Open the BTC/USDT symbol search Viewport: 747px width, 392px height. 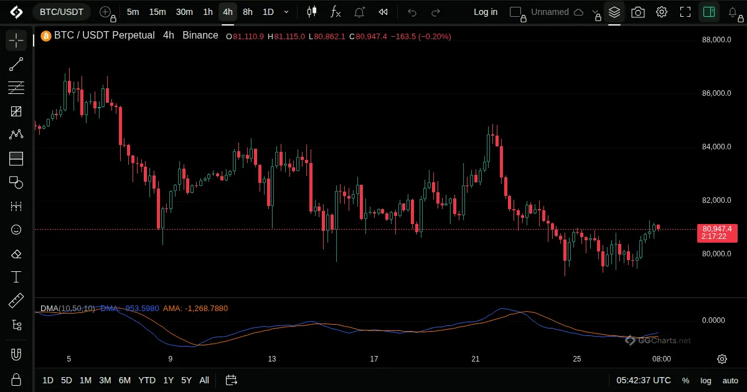(62, 12)
